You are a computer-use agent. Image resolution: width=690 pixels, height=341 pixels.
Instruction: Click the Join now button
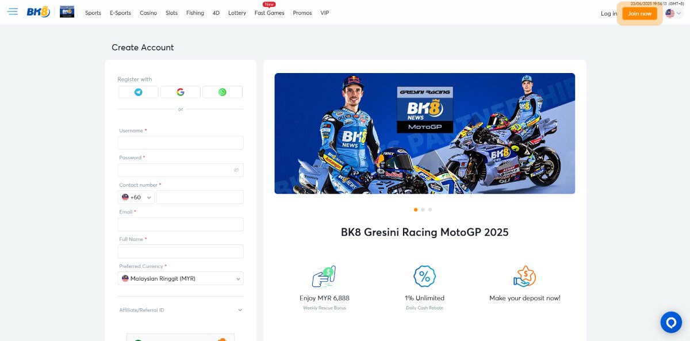click(639, 13)
